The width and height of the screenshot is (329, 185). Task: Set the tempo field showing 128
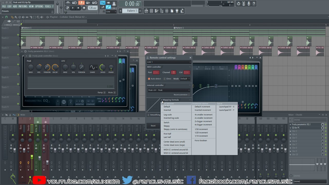tap(92, 8)
